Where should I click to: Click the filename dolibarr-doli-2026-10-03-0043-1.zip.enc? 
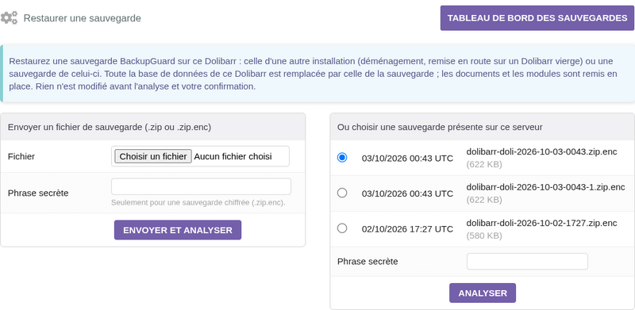click(545, 187)
